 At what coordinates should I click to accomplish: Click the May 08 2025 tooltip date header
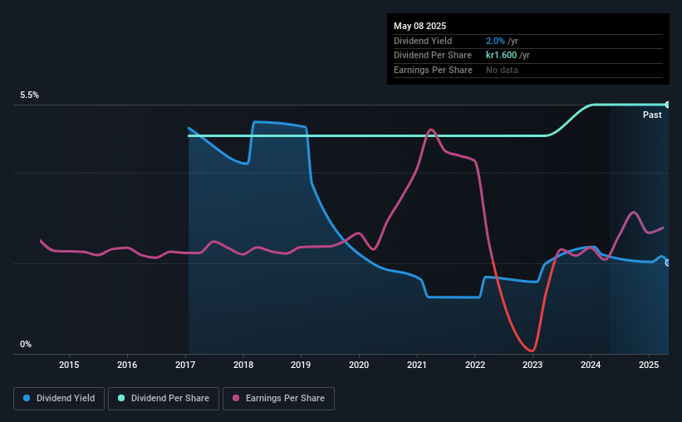point(420,26)
